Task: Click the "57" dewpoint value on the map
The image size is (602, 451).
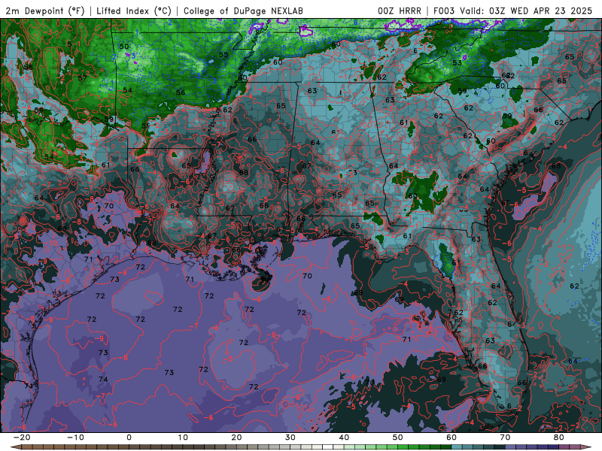Action: (82, 78)
